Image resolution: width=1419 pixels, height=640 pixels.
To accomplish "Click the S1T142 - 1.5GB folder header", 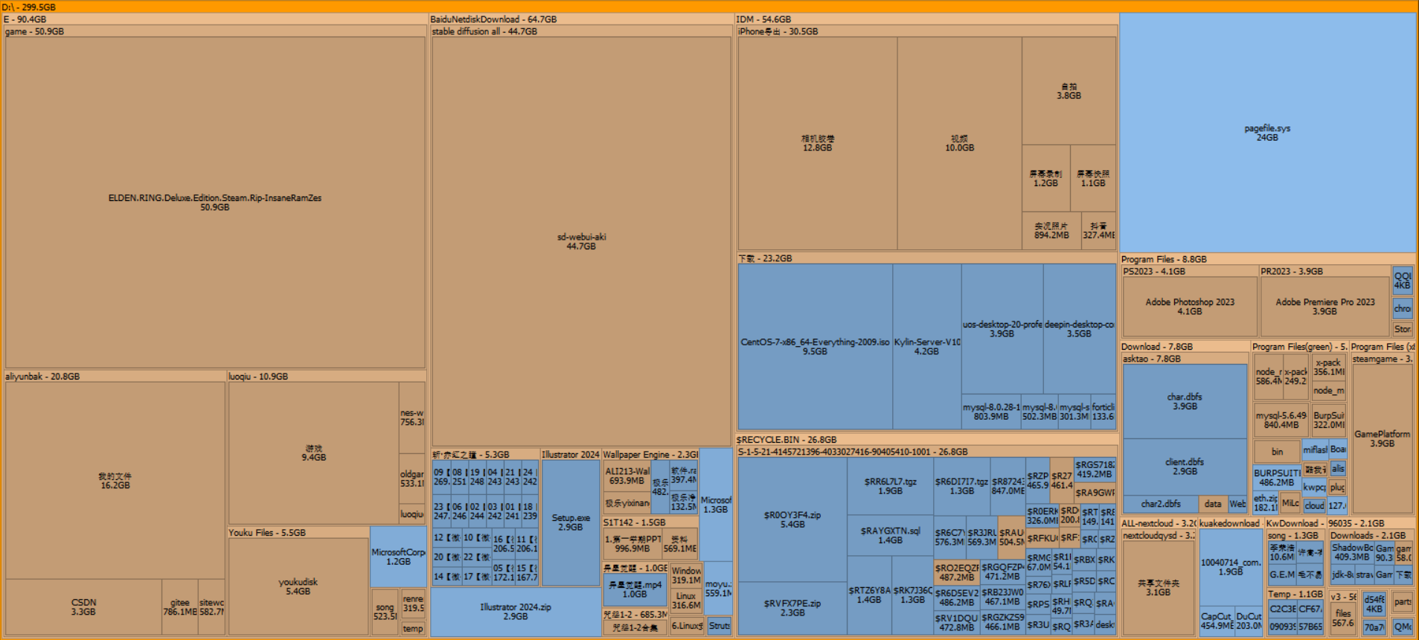I will (650, 522).
